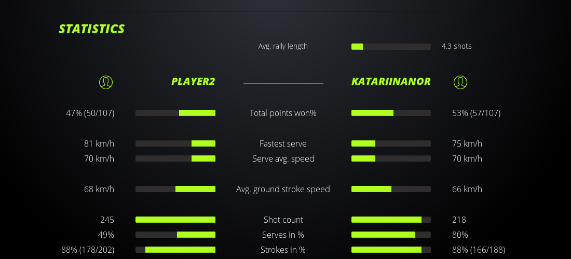Click KATARIINANOR's 53% (57/107) points value

[x=476, y=113]
